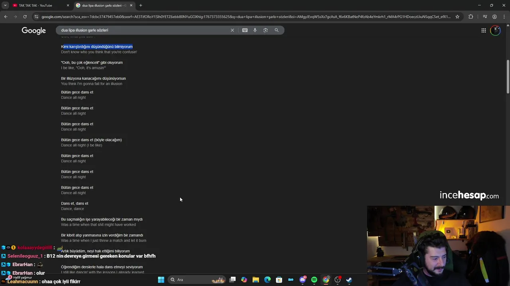Open the Chrome three-dot menu

pos(504,17)
